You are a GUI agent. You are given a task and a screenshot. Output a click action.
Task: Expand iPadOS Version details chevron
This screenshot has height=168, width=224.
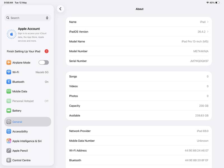tap(208, 32)
